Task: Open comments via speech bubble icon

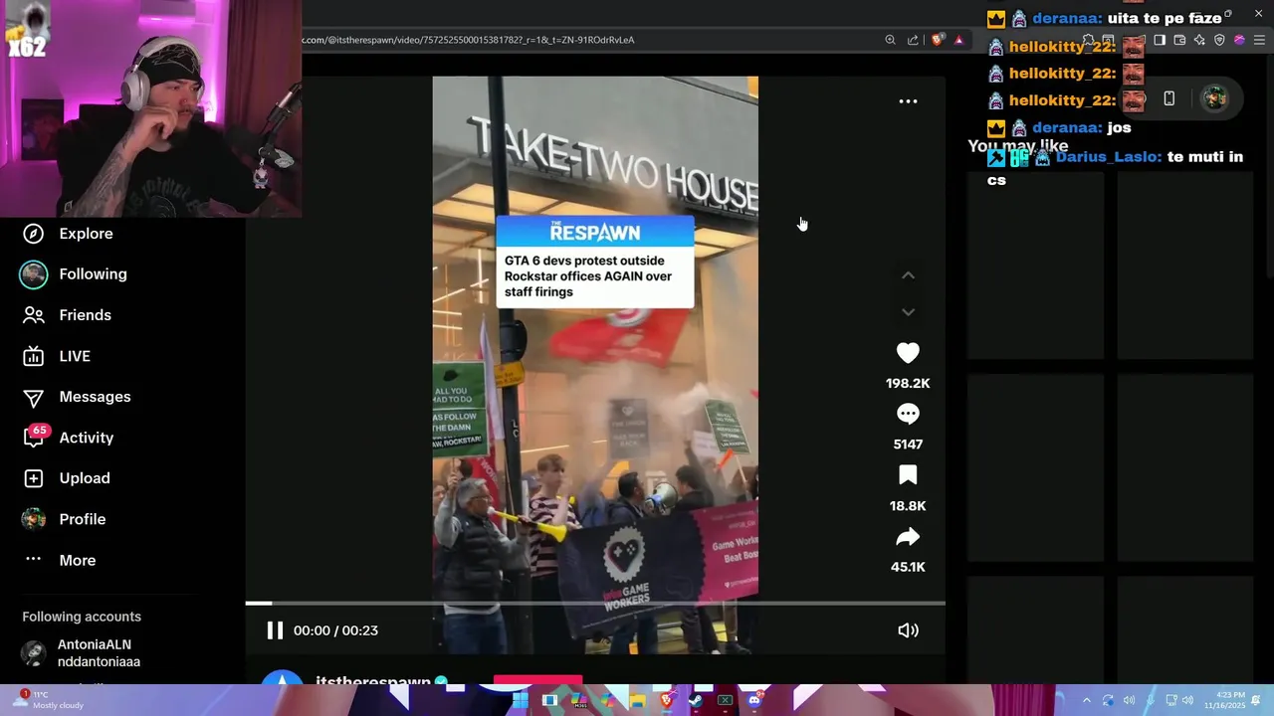Action: [x=908, y=414]
